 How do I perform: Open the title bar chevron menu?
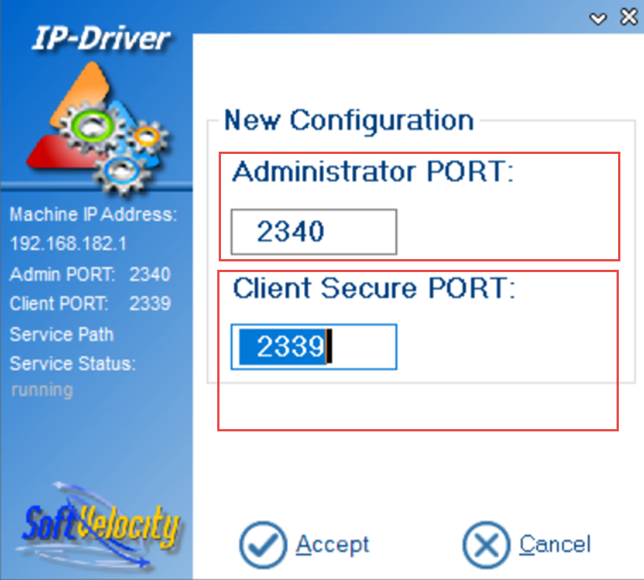[x=598, y=17]
